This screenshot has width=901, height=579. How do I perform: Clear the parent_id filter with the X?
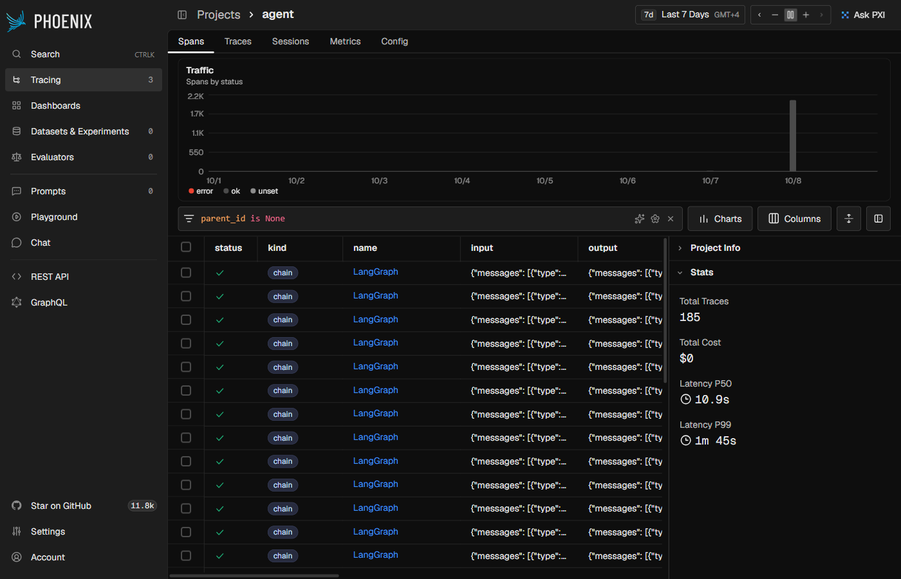click(671, 219)
